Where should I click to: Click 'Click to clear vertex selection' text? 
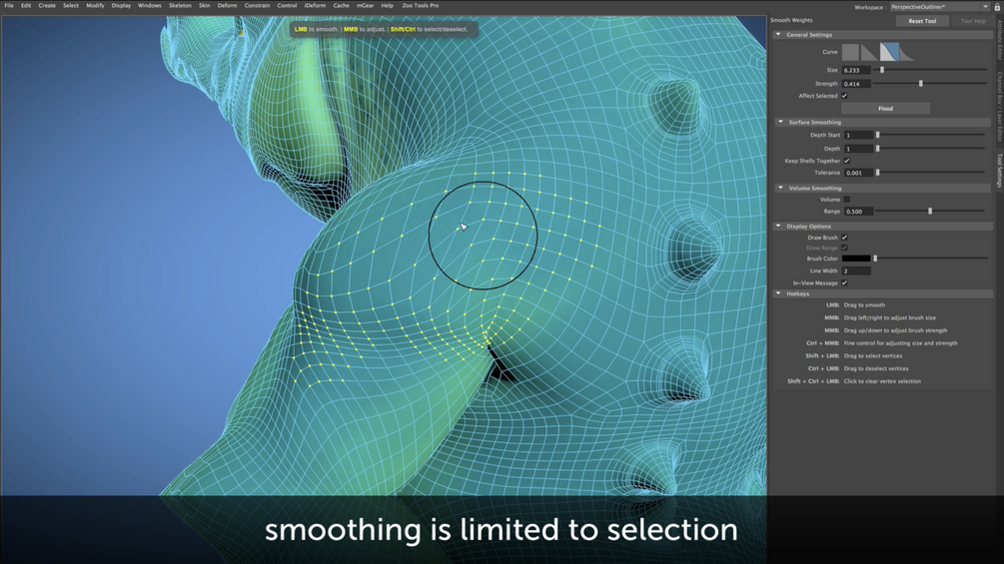click(882, 381)
